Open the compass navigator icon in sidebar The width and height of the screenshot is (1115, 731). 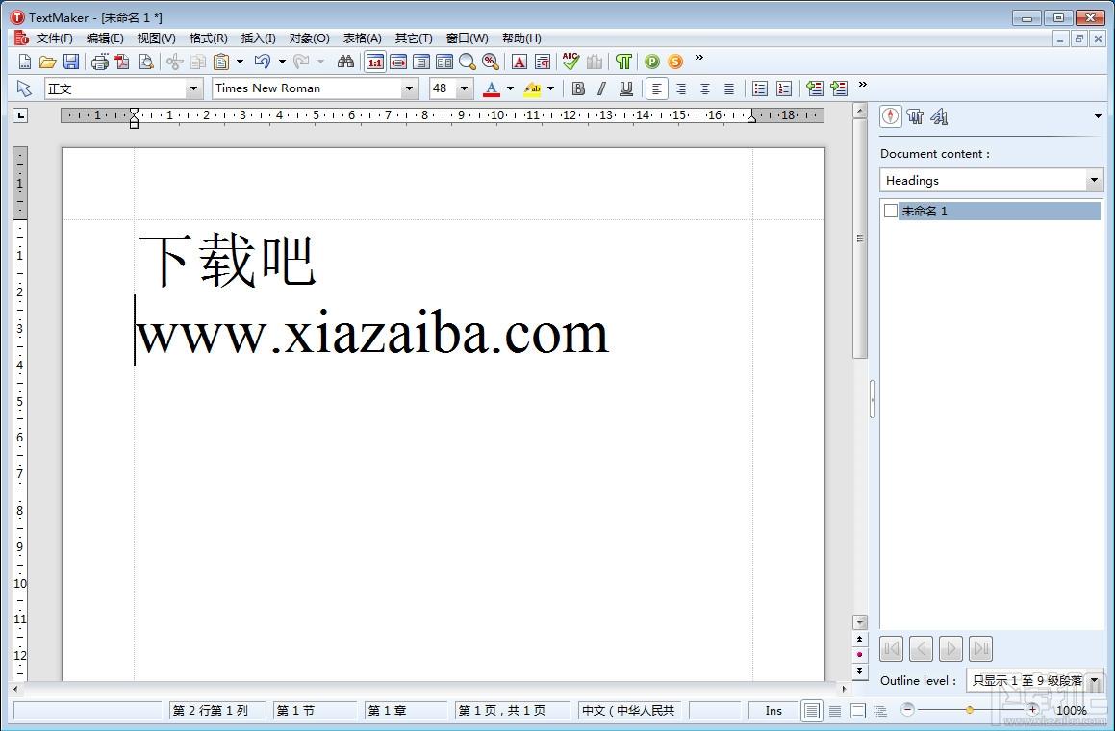pyautogui.click(x=891, y=116)
